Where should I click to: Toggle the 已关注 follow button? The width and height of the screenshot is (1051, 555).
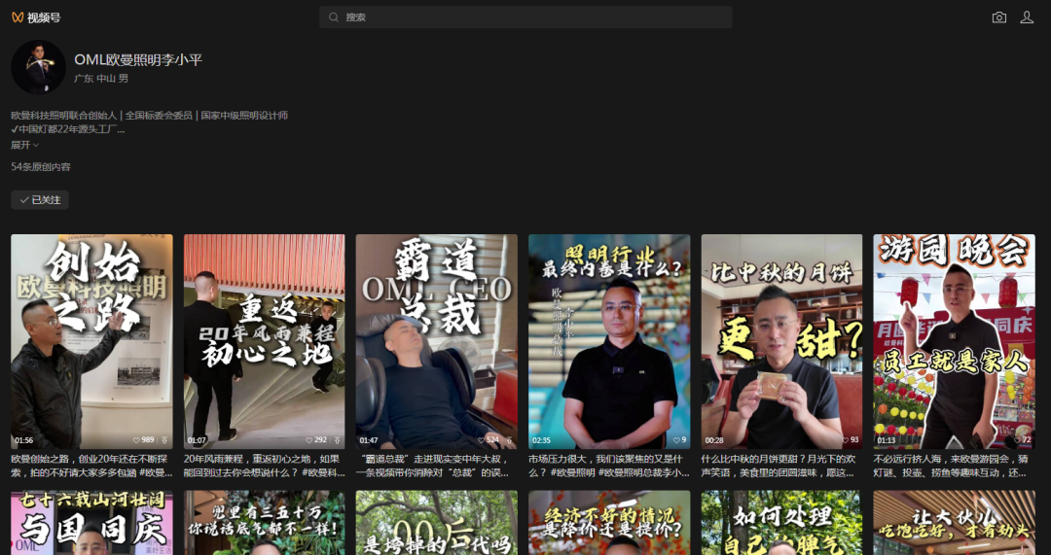pos(40,199)
